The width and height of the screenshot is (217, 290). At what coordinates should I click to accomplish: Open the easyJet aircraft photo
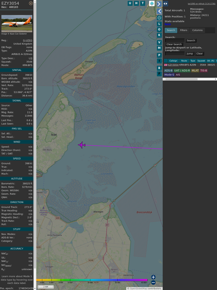click(17, 24)
